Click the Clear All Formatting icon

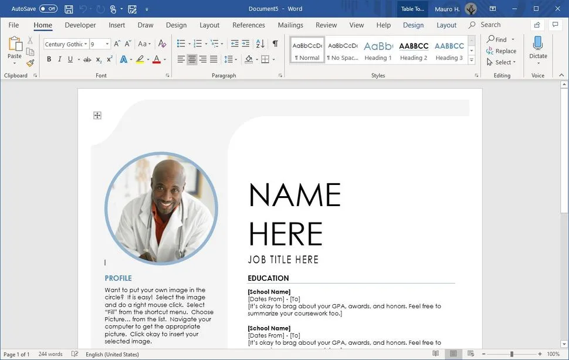162,43
